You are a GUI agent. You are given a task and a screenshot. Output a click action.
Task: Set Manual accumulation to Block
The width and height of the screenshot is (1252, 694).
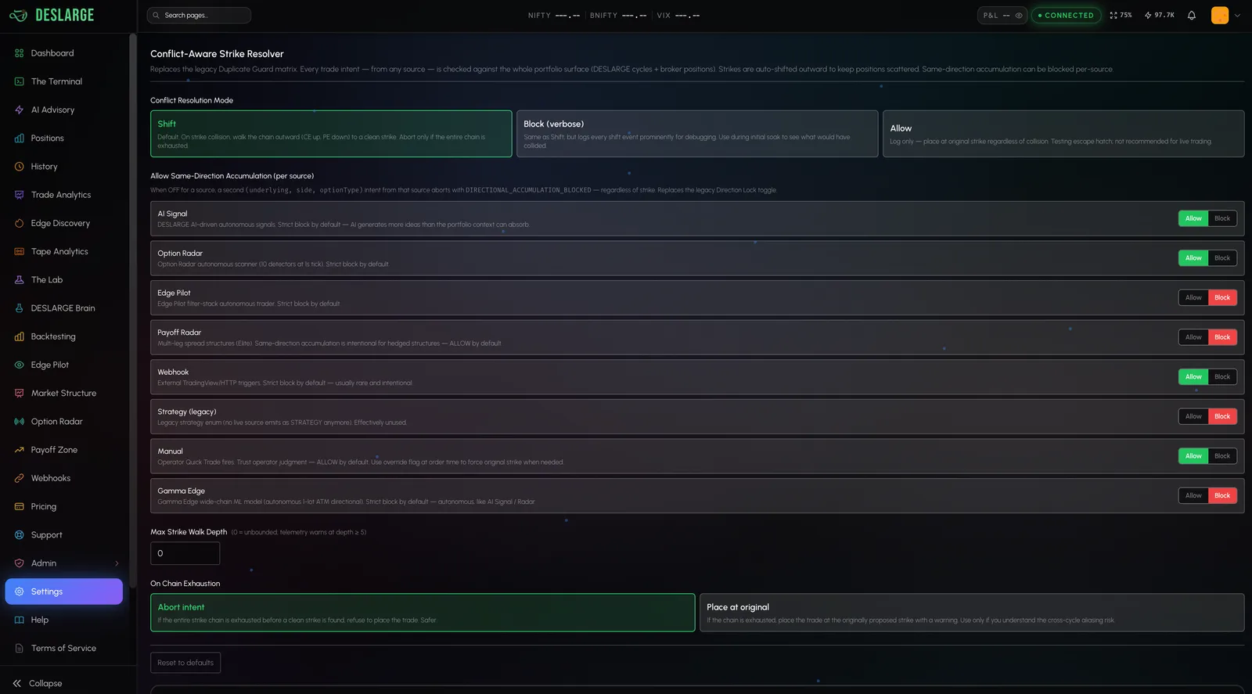pyautogui.click(x=1222, y=456)
